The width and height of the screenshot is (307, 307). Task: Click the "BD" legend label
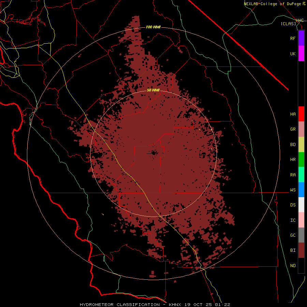point(293,145)
